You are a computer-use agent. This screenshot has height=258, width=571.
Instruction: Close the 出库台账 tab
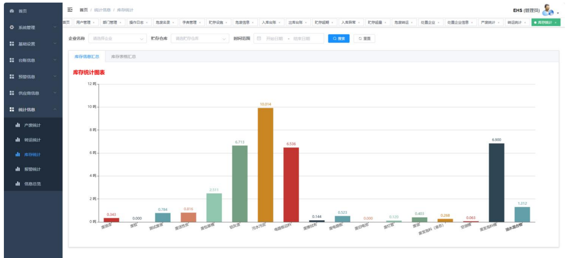pos(306,22)
